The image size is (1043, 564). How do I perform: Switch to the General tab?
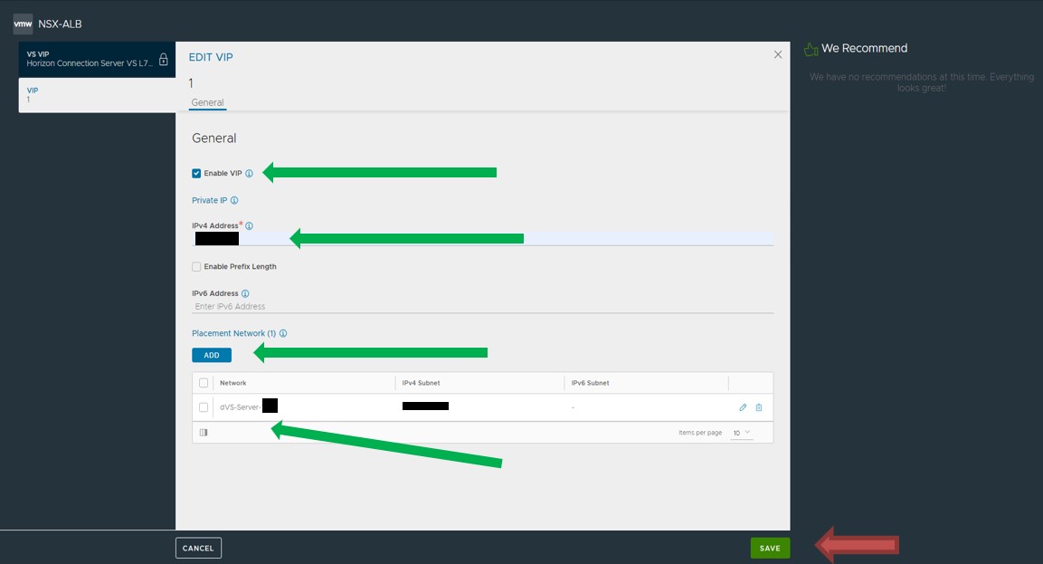click(207, 102)
